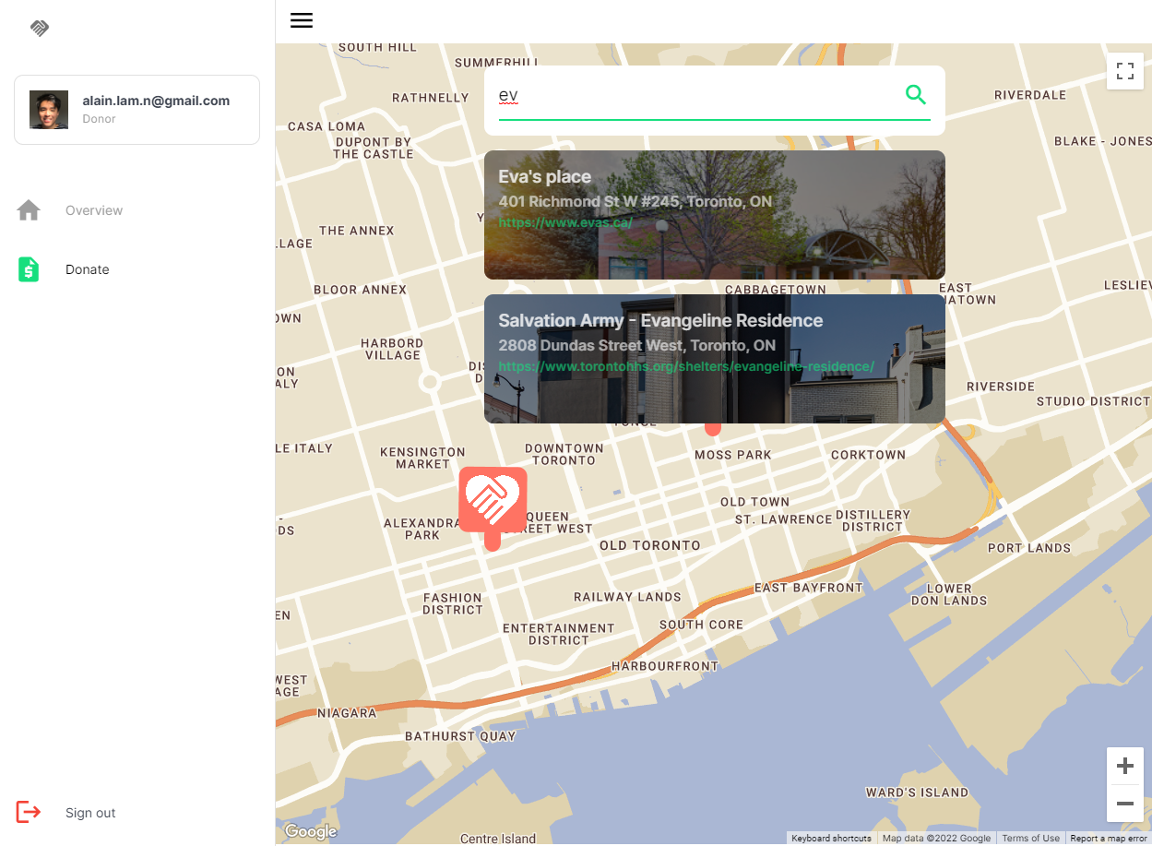Viewport: 1152px width, 846px height.
Task: Click the 'BATHURST QUAY' map label
Action: click(x=460, y=736)
